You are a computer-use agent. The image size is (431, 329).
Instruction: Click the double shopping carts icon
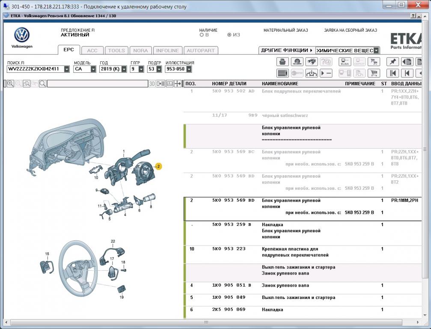(x=374, y=62)
